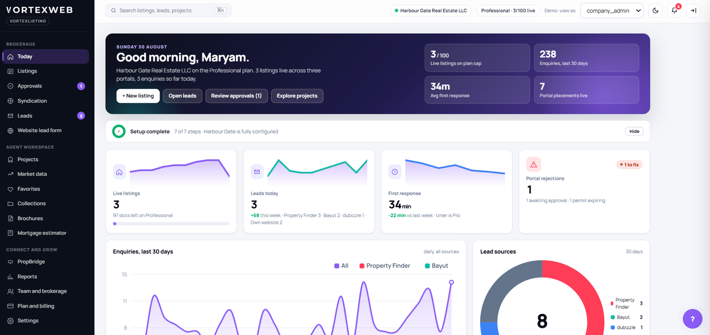Click the 238 Enquiries last 30 days tile

pos(586,58)
